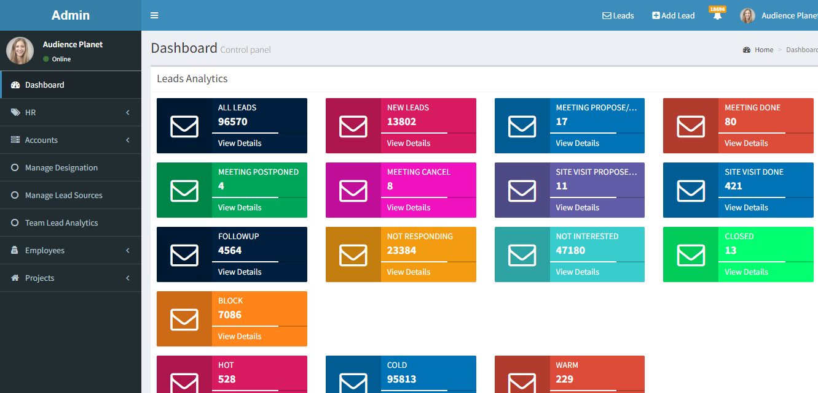This screenshot has width=818, height=393.
Task: Click envelope icon on Meeting Postponed card
Action: (x=184, y=191)
